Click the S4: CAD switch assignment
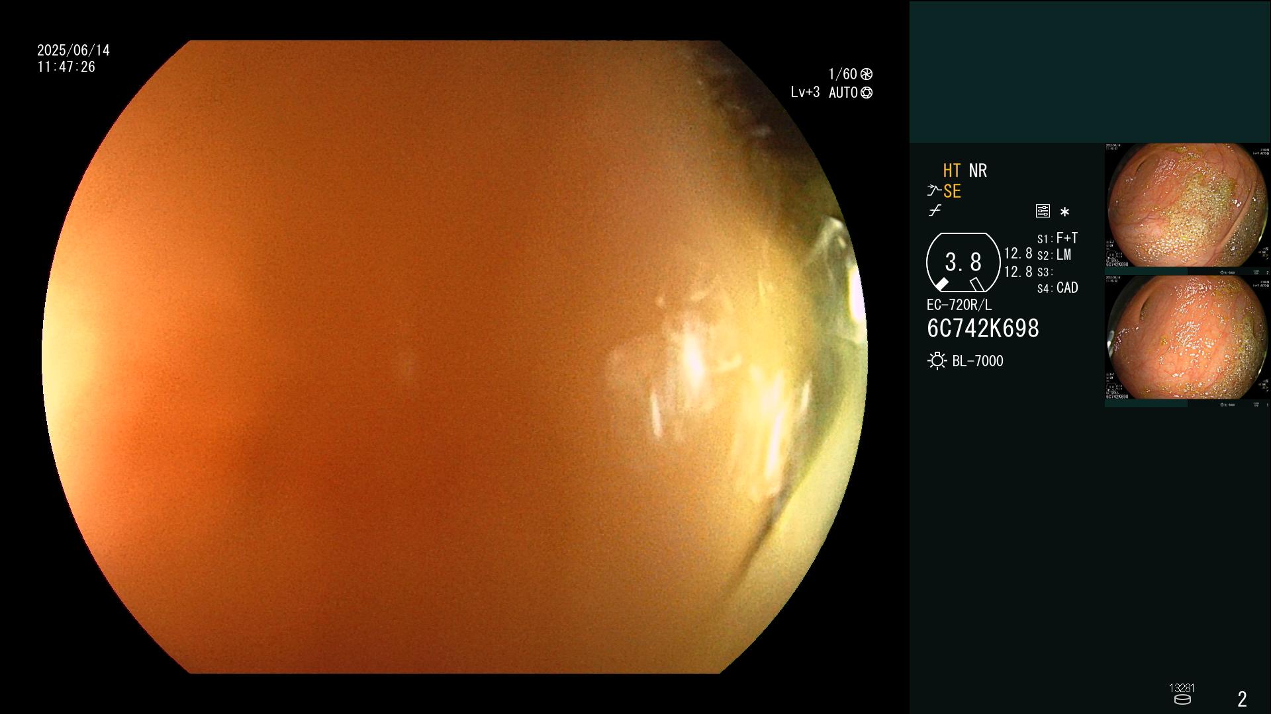Image resolution: width=1271 pixels, height=714 pixels. tap(1057, 288)
